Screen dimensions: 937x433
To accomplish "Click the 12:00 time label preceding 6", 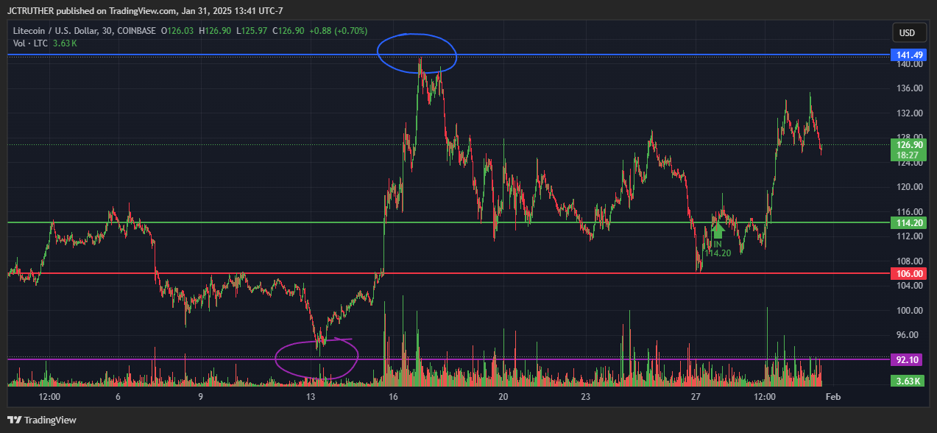I will pos(49,397).
